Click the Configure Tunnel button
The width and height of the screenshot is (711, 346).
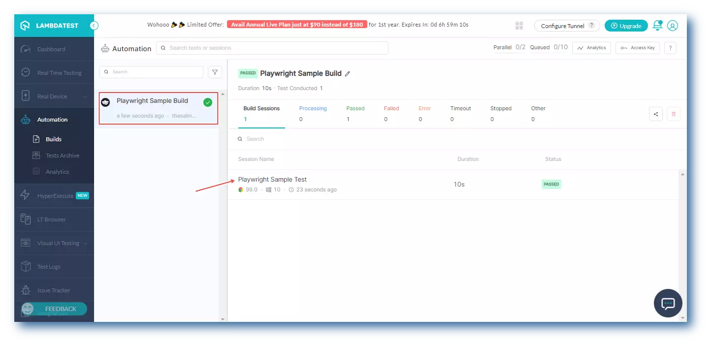pos(567,26)
